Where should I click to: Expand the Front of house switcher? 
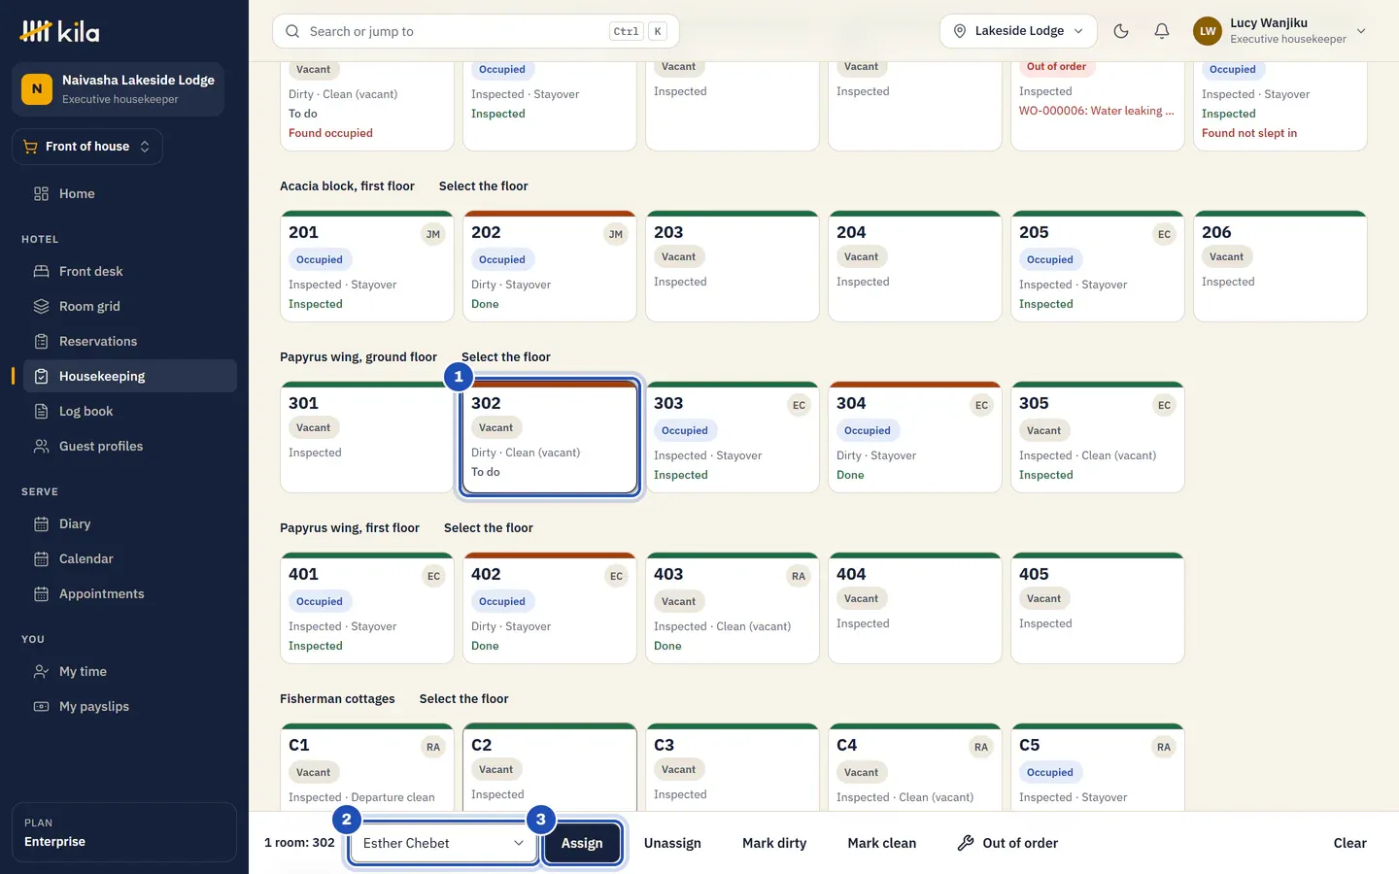point(87,147)
